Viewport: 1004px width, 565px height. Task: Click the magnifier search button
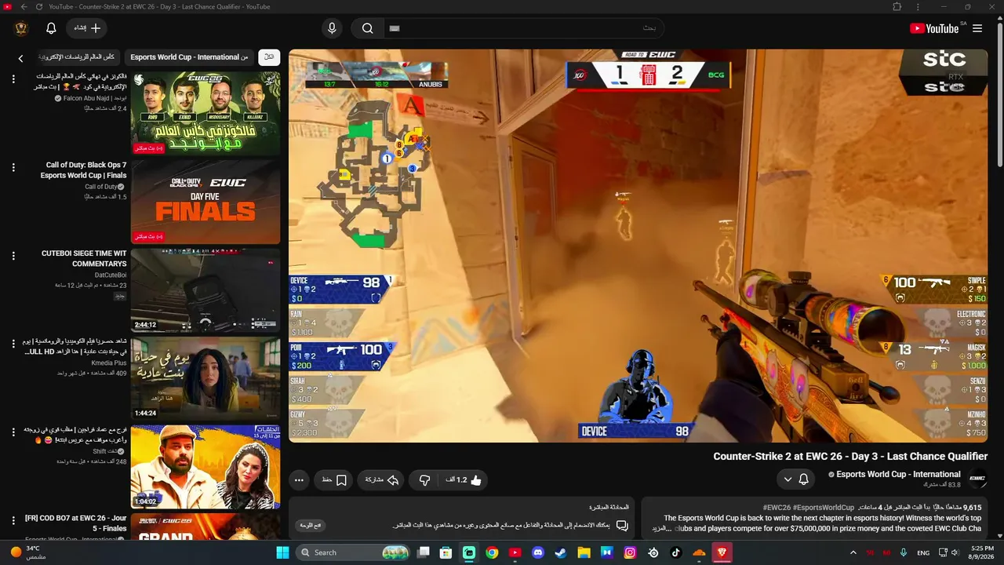coord(367,28)
